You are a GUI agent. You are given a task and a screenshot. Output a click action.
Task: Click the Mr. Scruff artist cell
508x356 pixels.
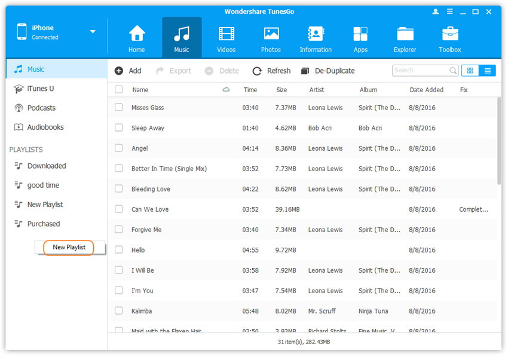coord(322,311)
